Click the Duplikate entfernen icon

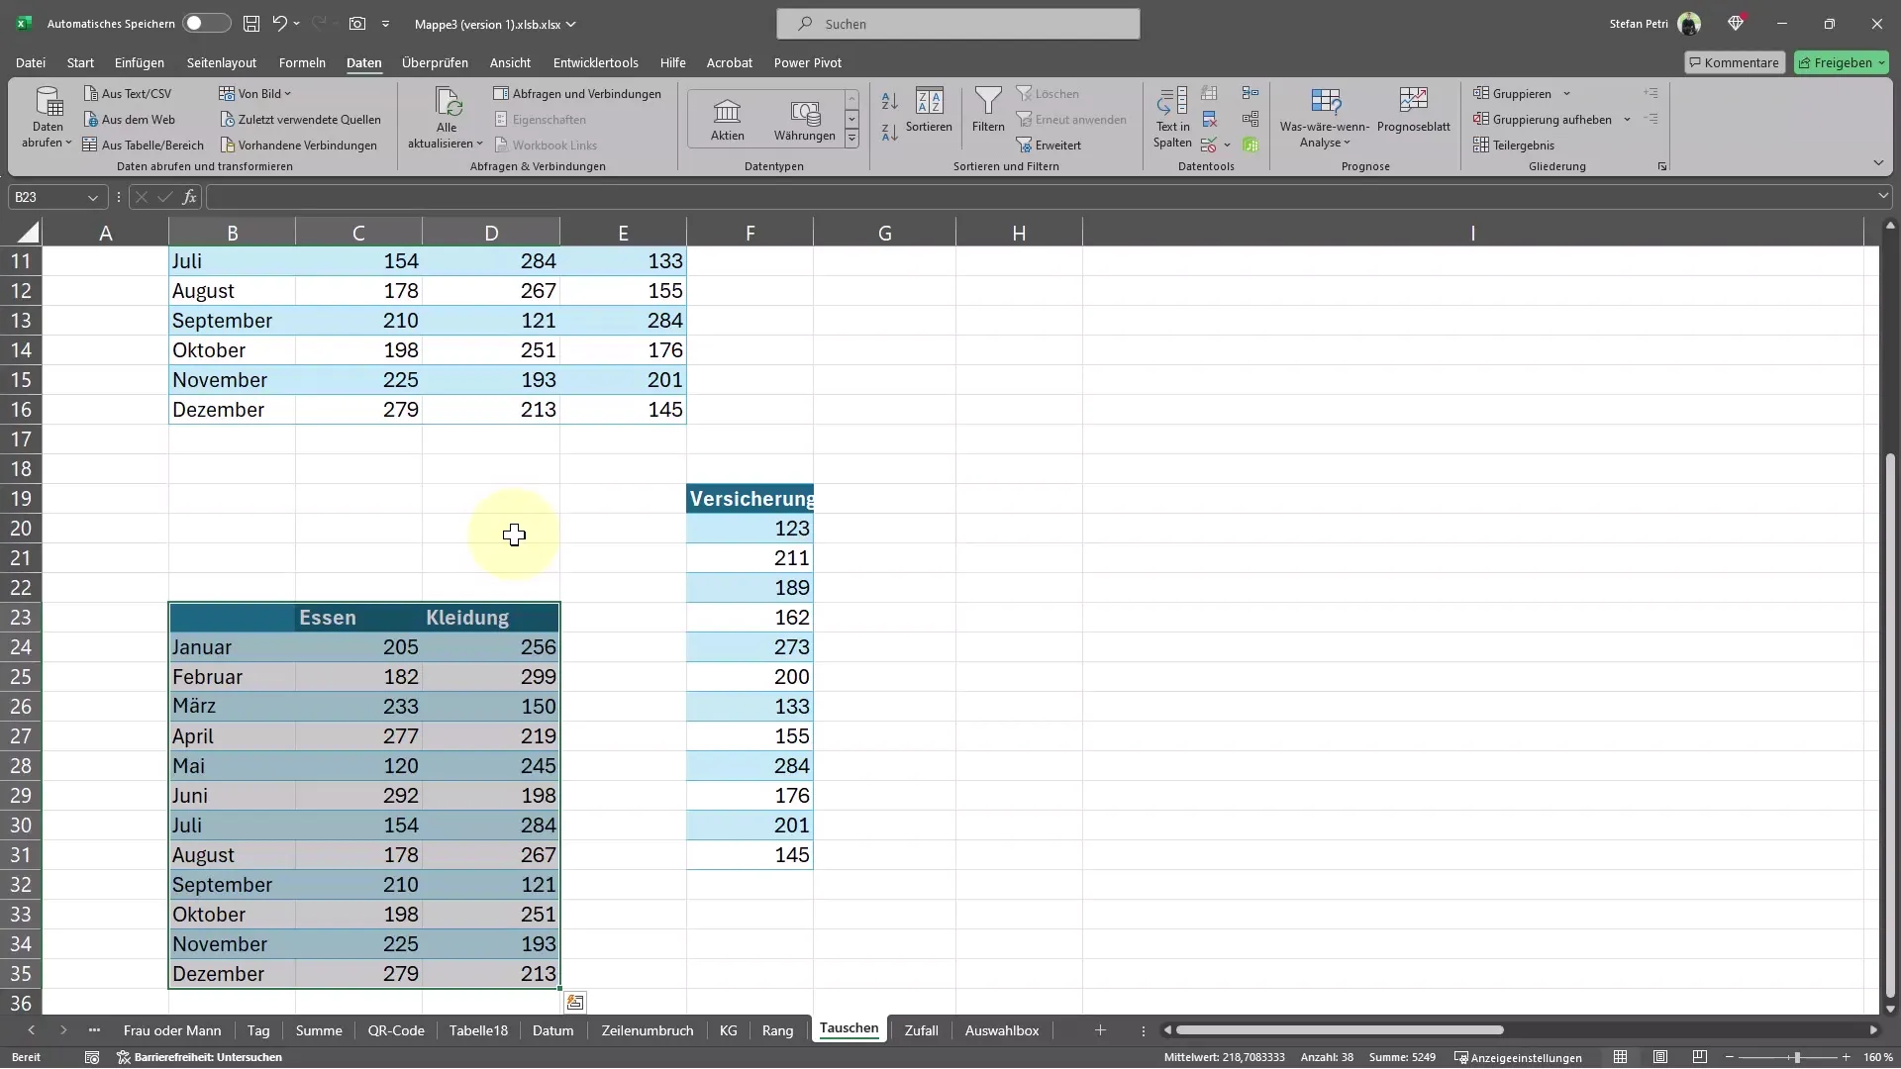[x=1209, y=119]
